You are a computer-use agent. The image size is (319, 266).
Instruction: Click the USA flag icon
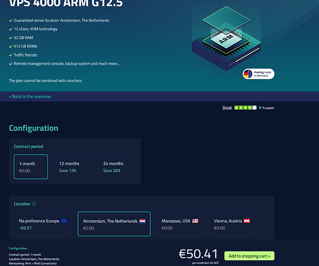[195, 221]
